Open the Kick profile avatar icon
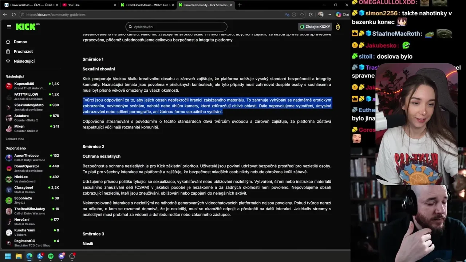The height and width of the screenshot is (262, 466). [338, 27]
